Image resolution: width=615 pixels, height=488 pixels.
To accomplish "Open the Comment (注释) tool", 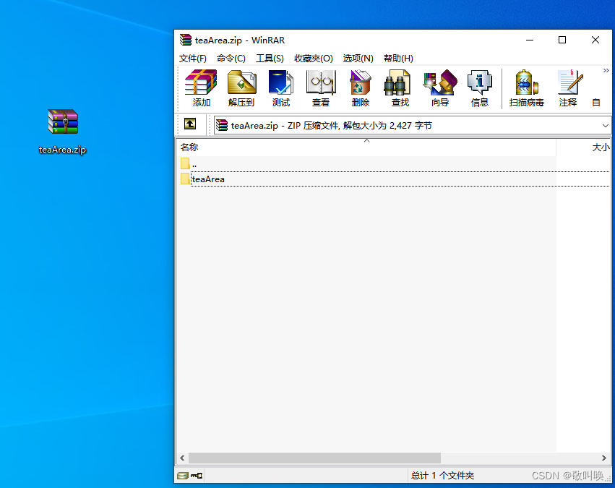I will (x=568, y=88).
